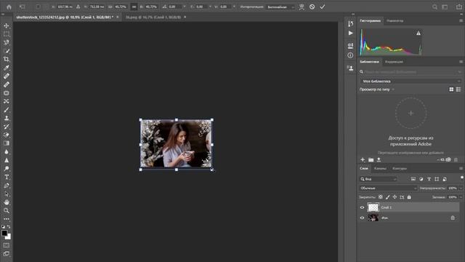The image size is (465, 262).
Task: Select the Hand tool
Action: pos(7,202)
